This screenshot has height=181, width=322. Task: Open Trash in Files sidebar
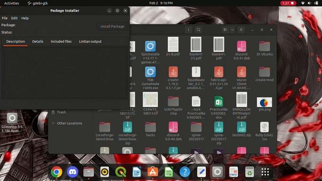pos(61,112)
